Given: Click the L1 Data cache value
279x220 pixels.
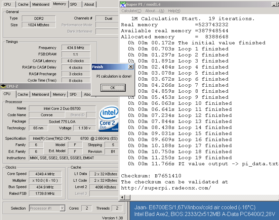Looking at the screenshot, I should 104,174.
